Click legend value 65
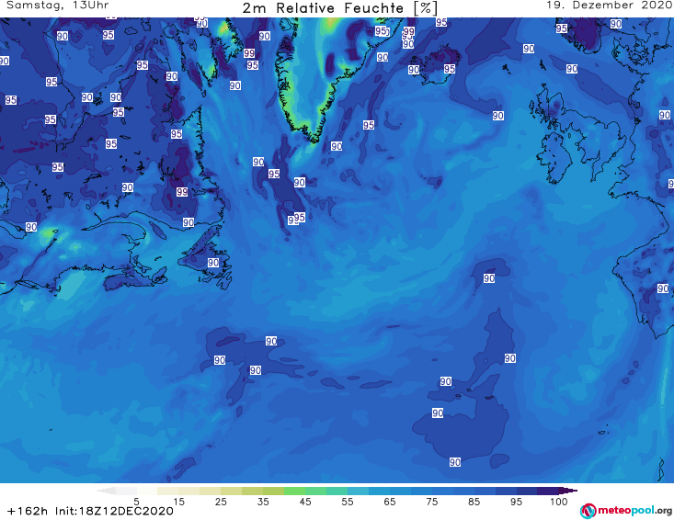Screen dimensions: 674x520 390,502
